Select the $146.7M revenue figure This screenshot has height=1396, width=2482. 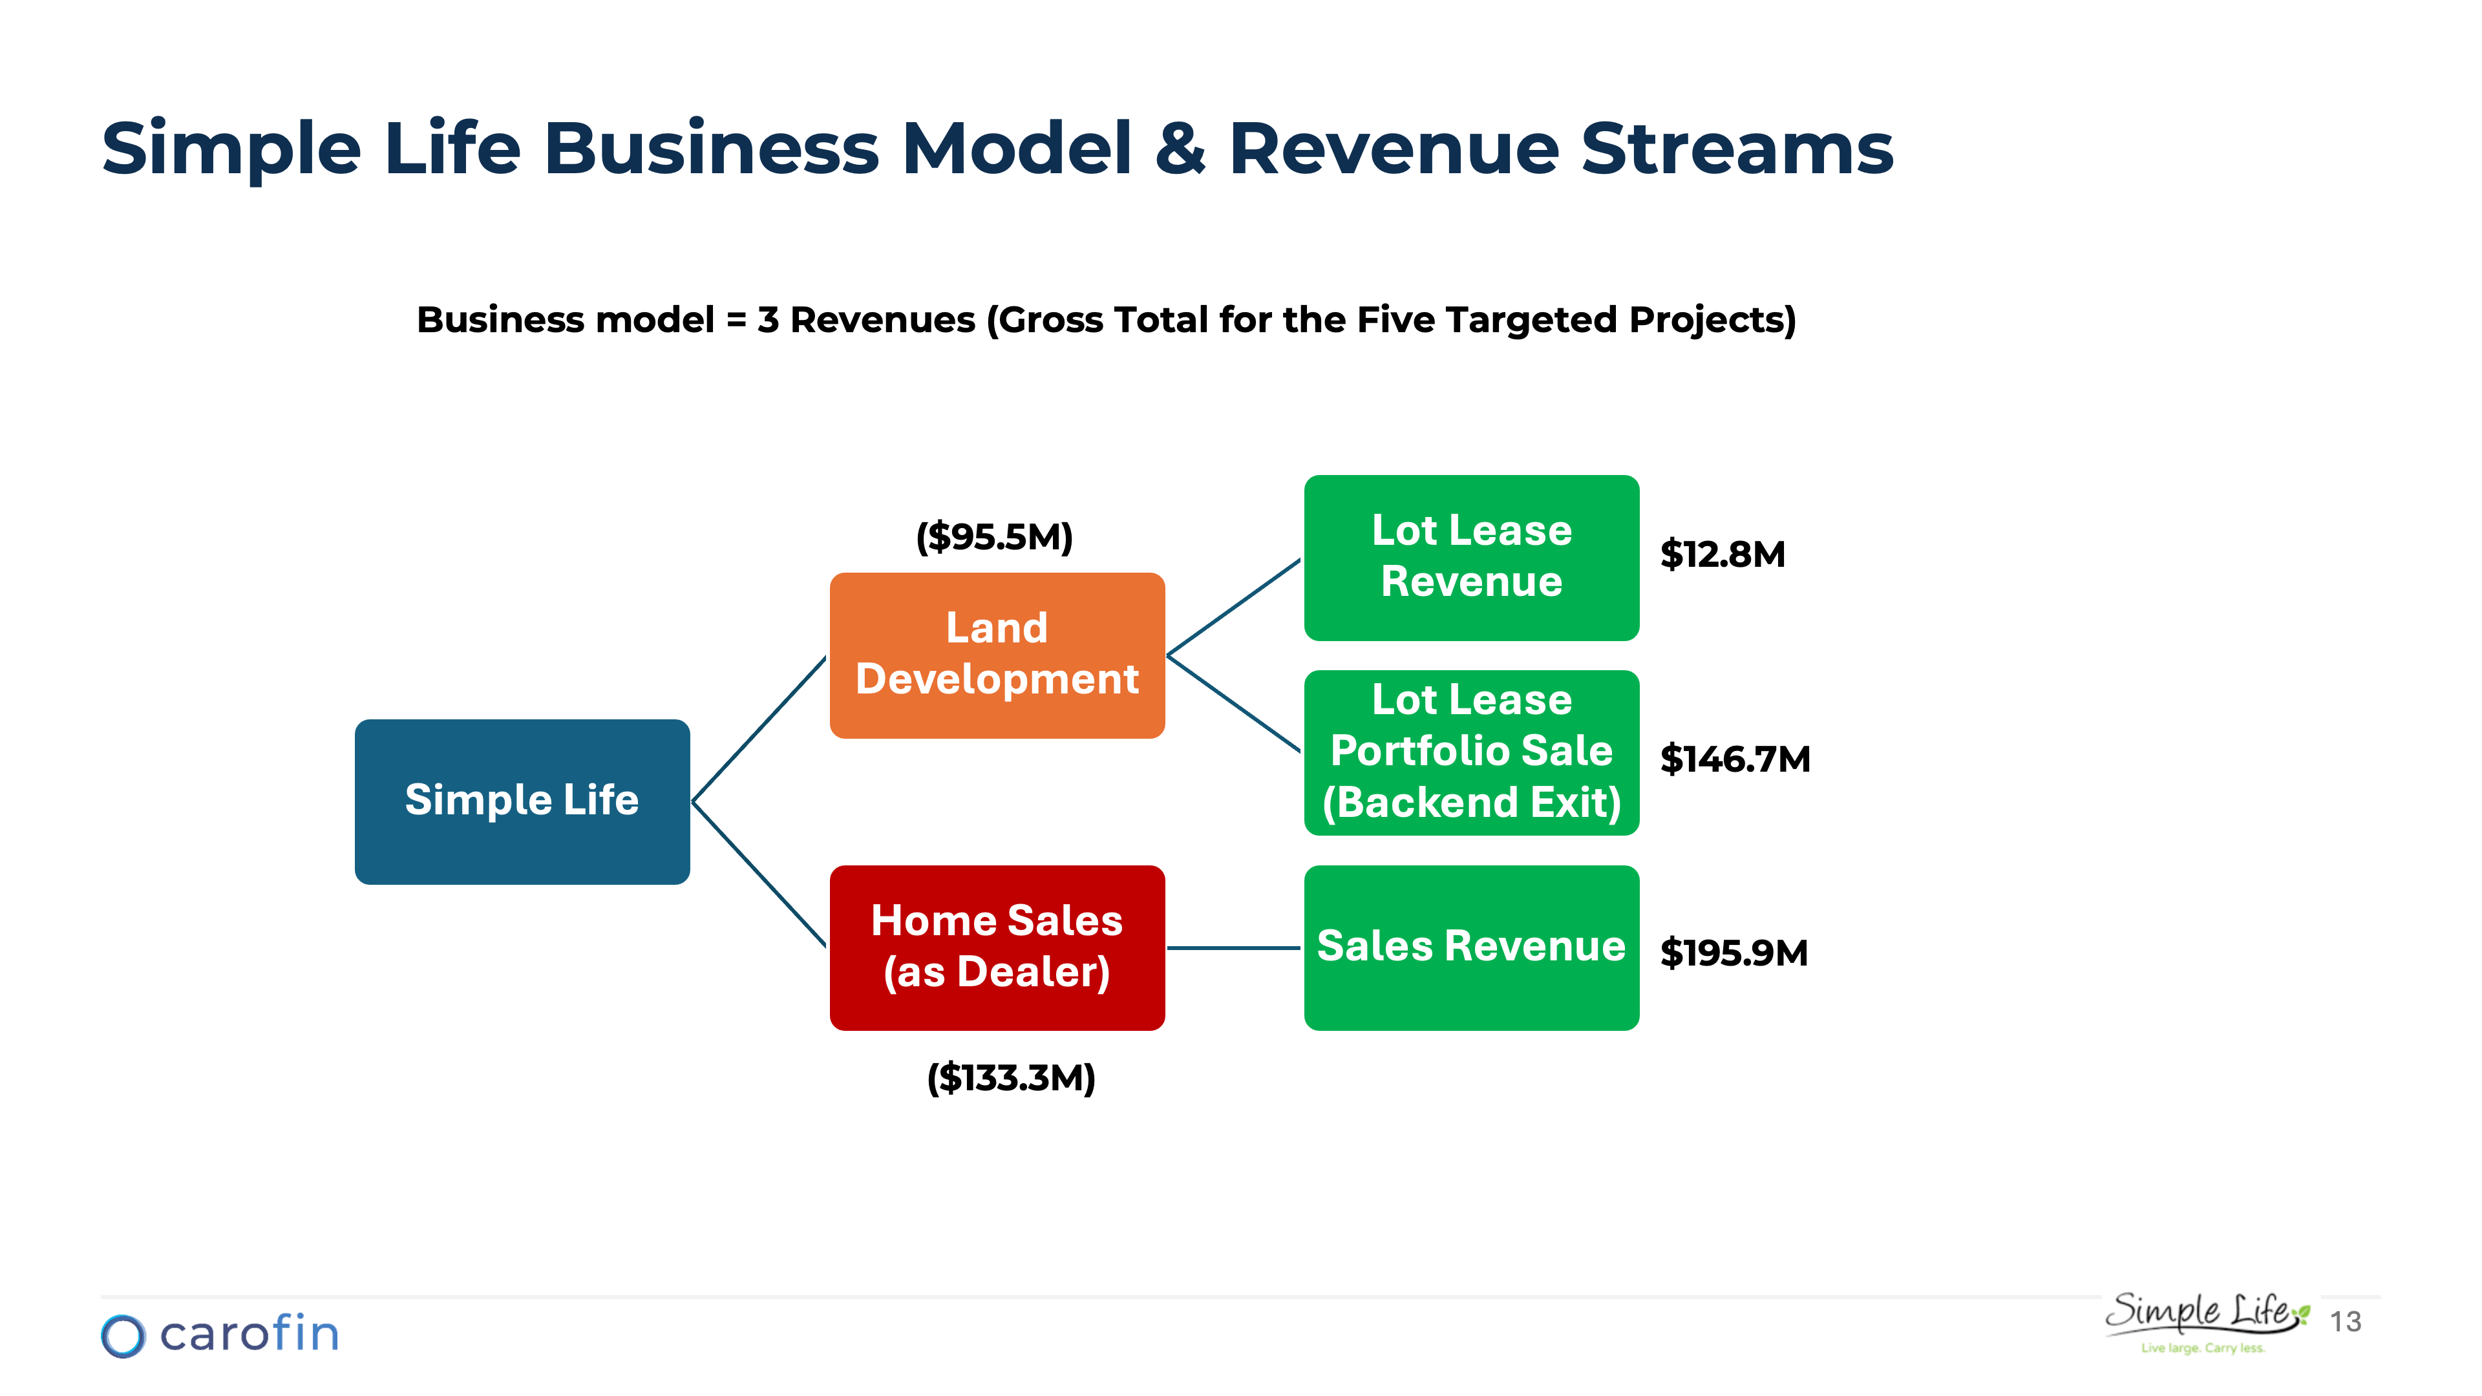(1734, 759)
